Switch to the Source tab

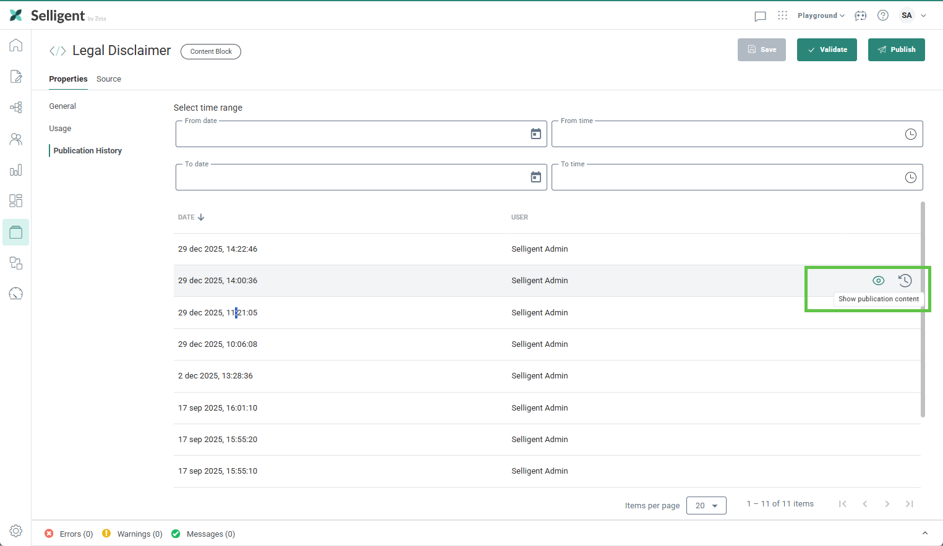tap(109, 79)
